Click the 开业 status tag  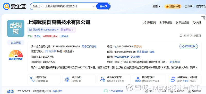click(x=30, y=36)
